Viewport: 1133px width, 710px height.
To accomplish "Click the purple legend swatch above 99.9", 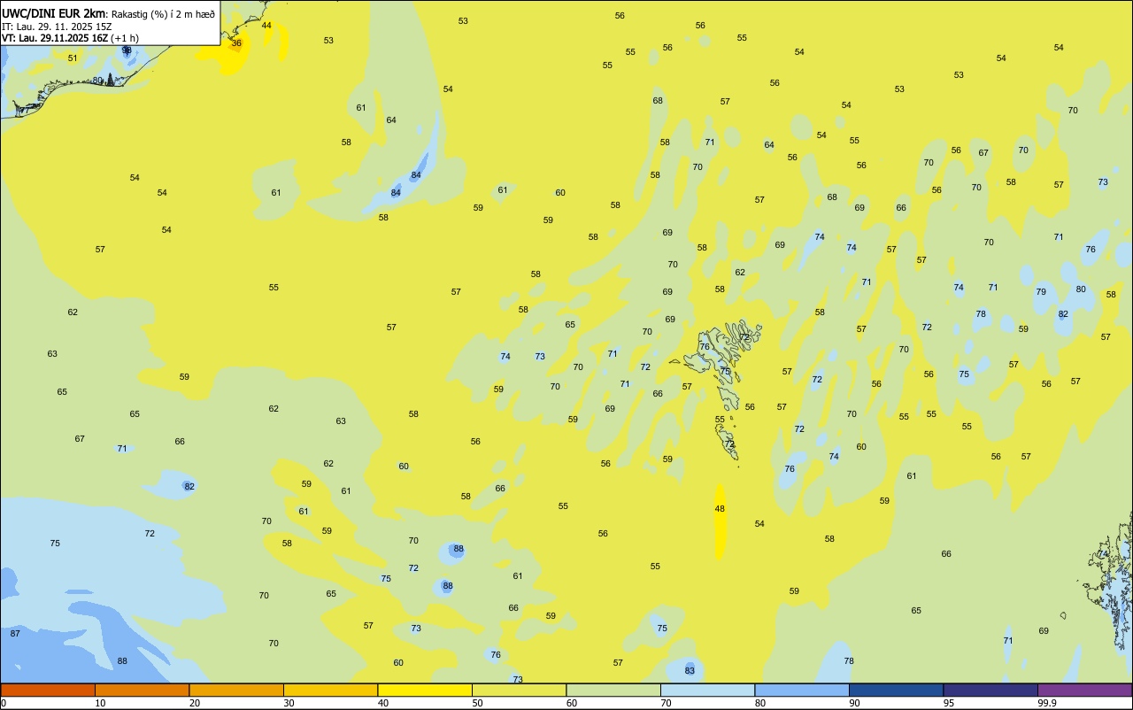I will pyautogui.click(x=1085, y=690).
